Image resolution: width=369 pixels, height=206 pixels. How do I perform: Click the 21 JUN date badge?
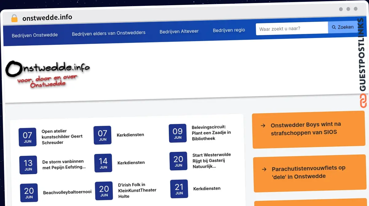[179, 189]
